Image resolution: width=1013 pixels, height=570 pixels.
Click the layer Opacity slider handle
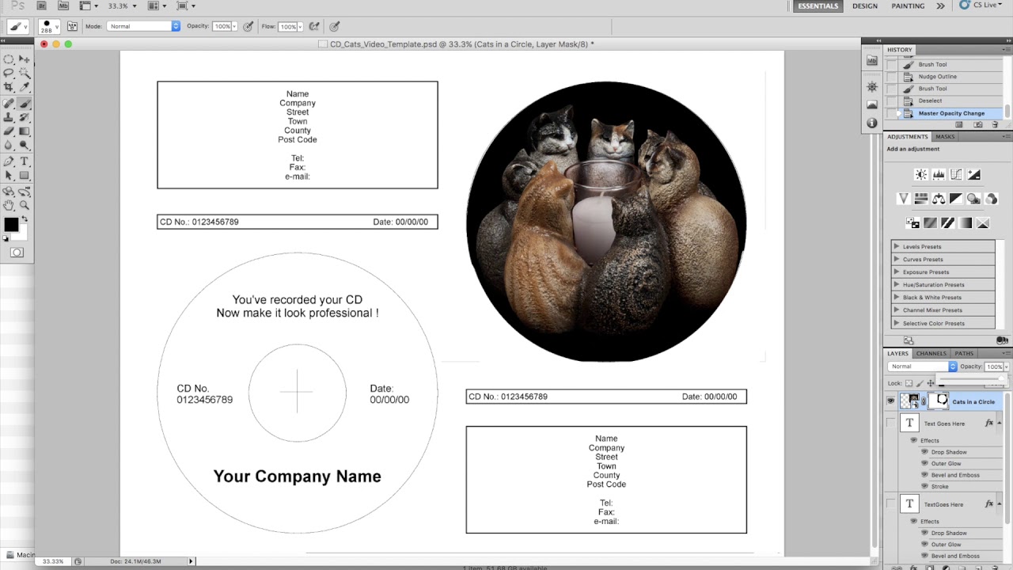(1001, 378)
